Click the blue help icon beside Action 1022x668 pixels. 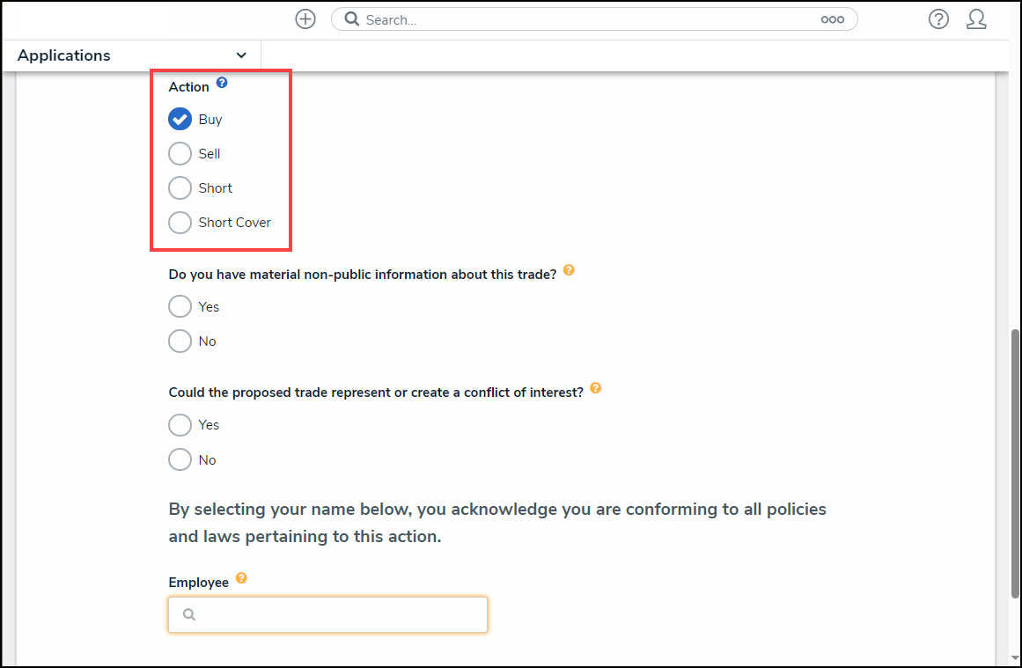[x=222, y=83]
